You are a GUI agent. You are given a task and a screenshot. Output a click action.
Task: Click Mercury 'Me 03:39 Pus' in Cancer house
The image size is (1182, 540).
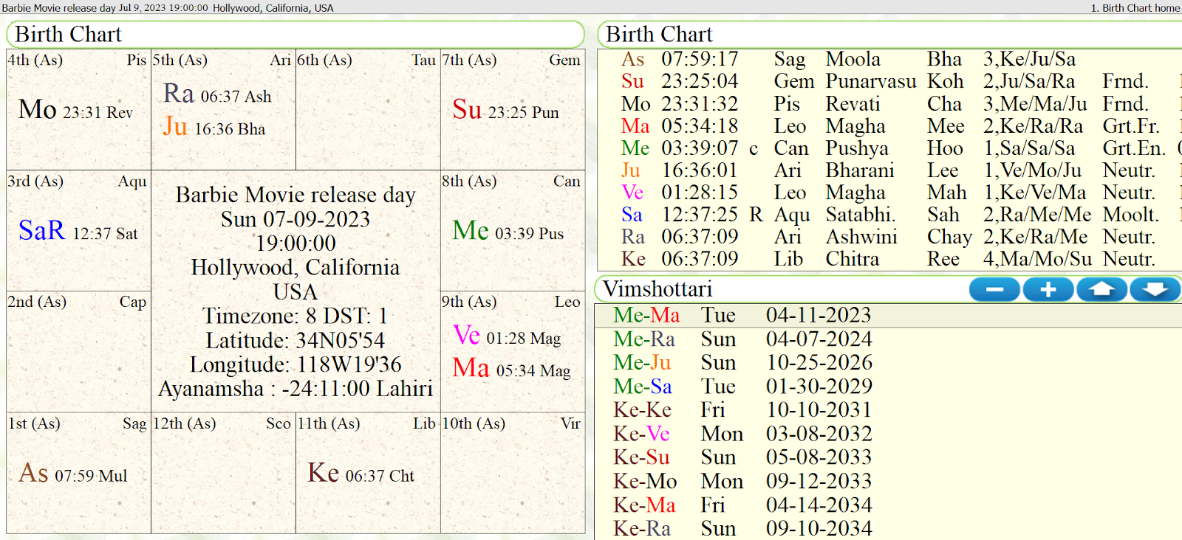[x=508, y=231]
